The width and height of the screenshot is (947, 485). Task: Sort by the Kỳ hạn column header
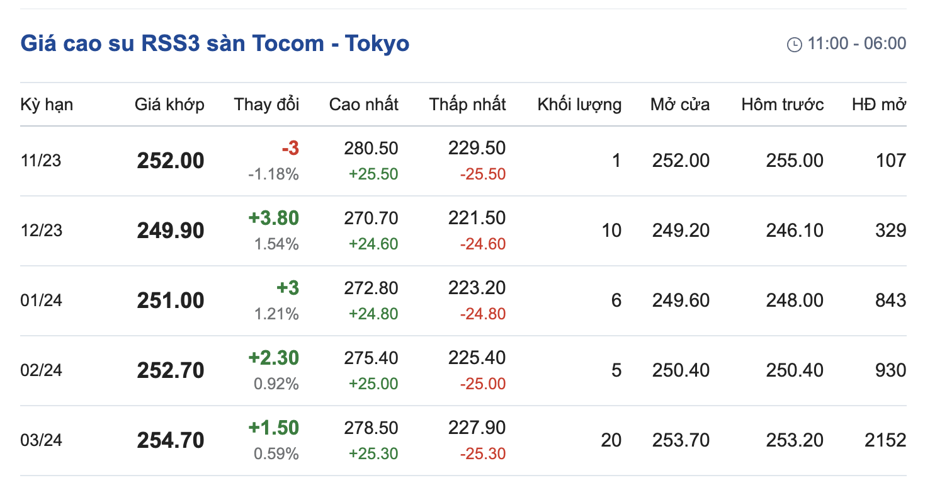click(47, 105)
